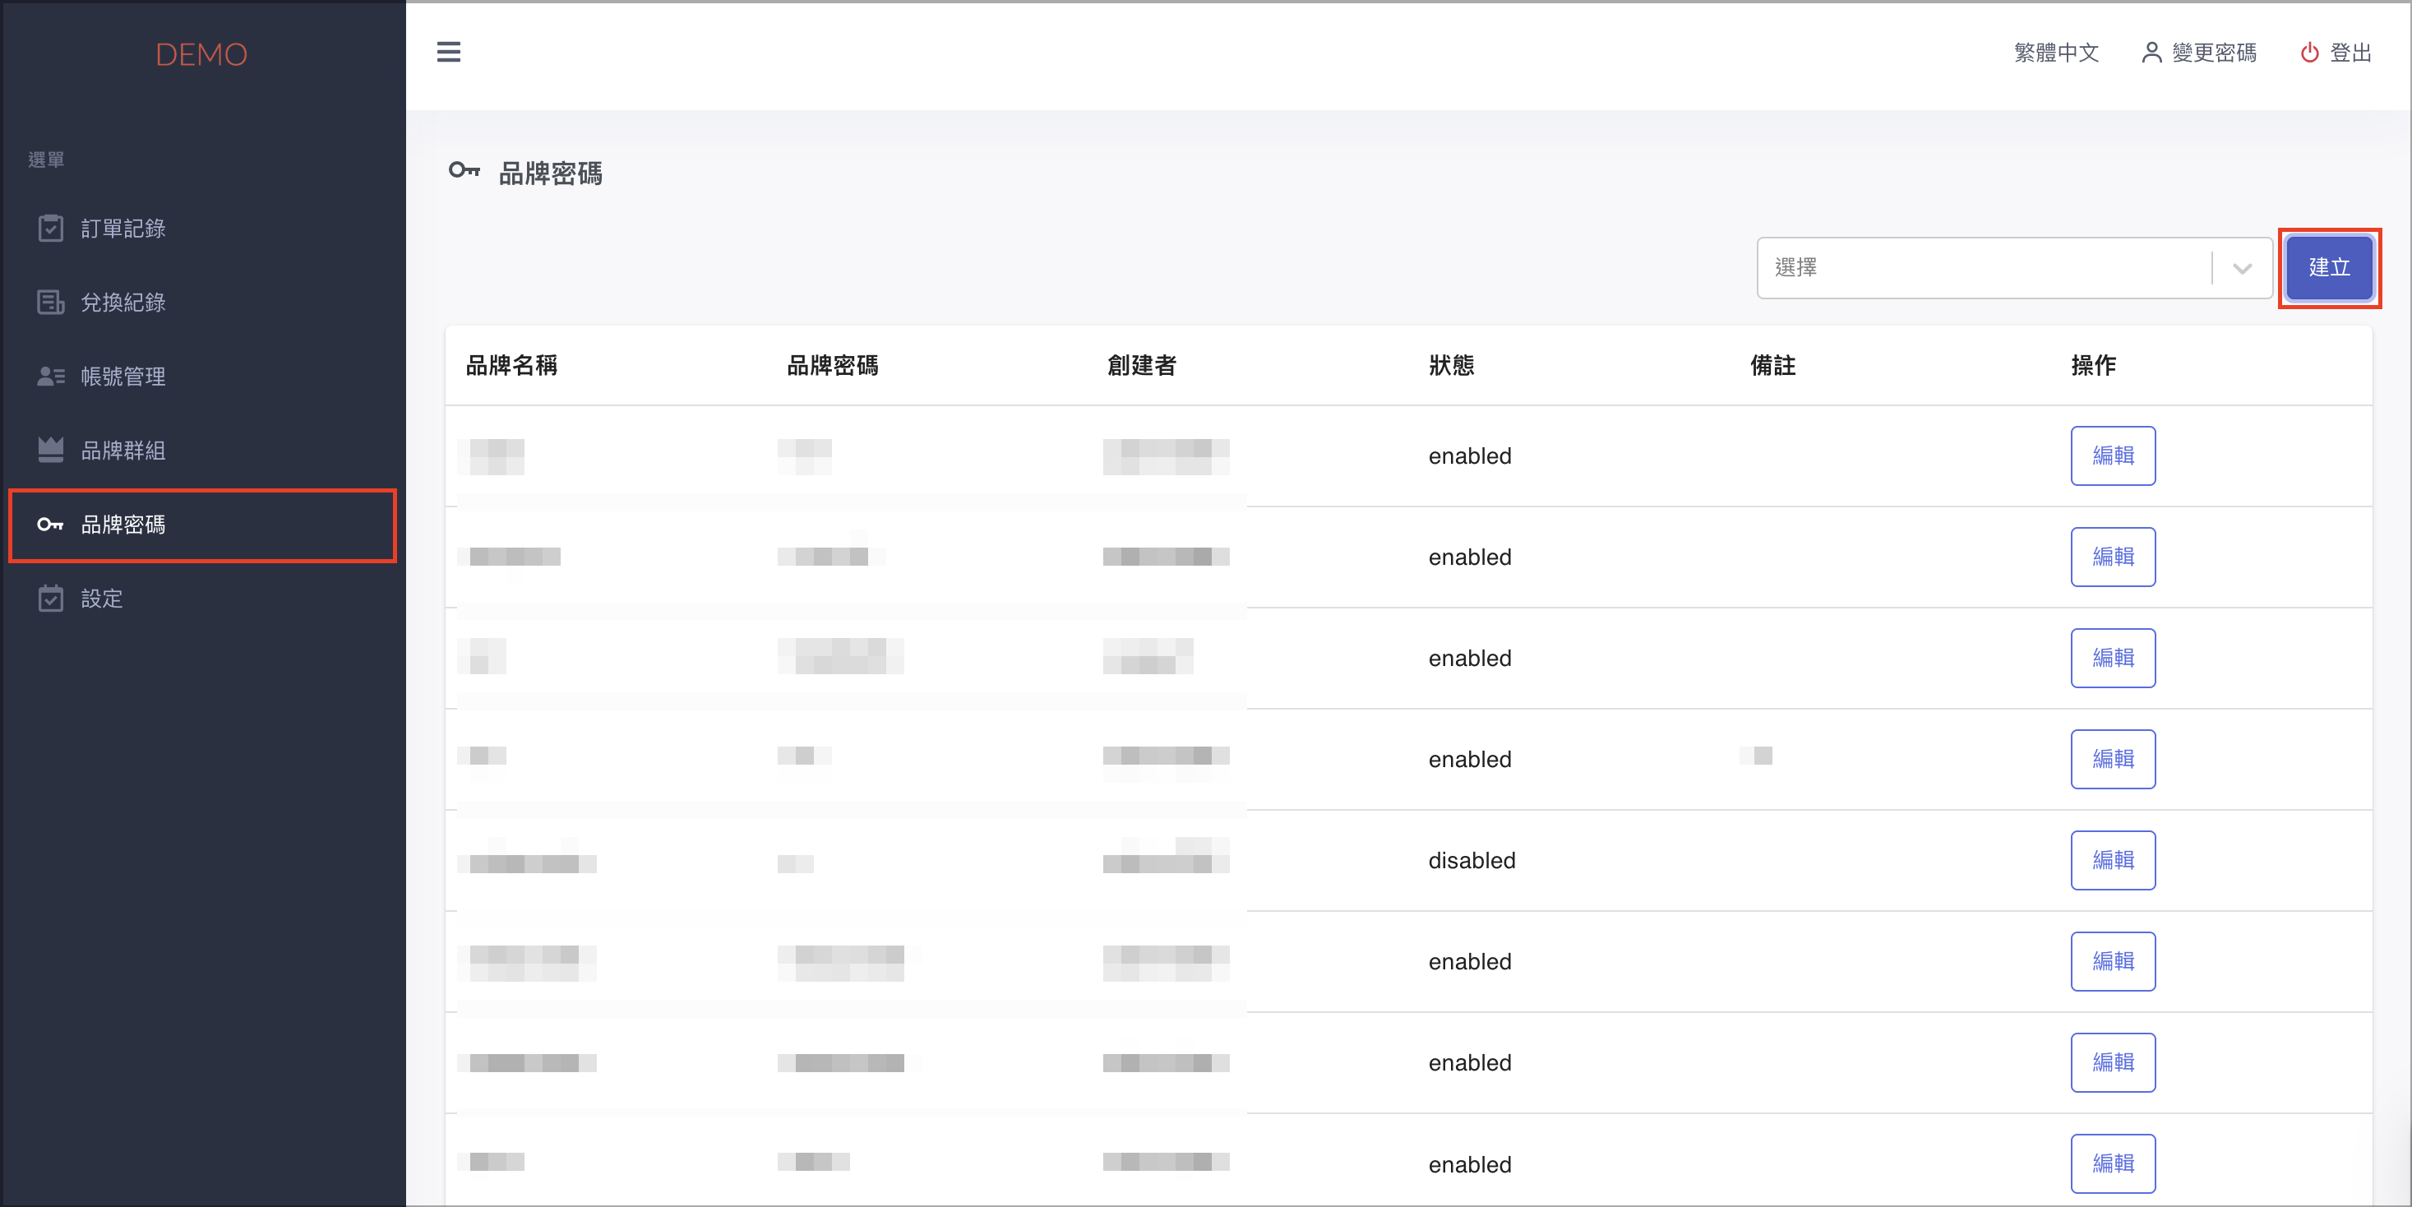2412x1207 pixels.
Task: Log out with 登出
Action: tap(2350, 53)
